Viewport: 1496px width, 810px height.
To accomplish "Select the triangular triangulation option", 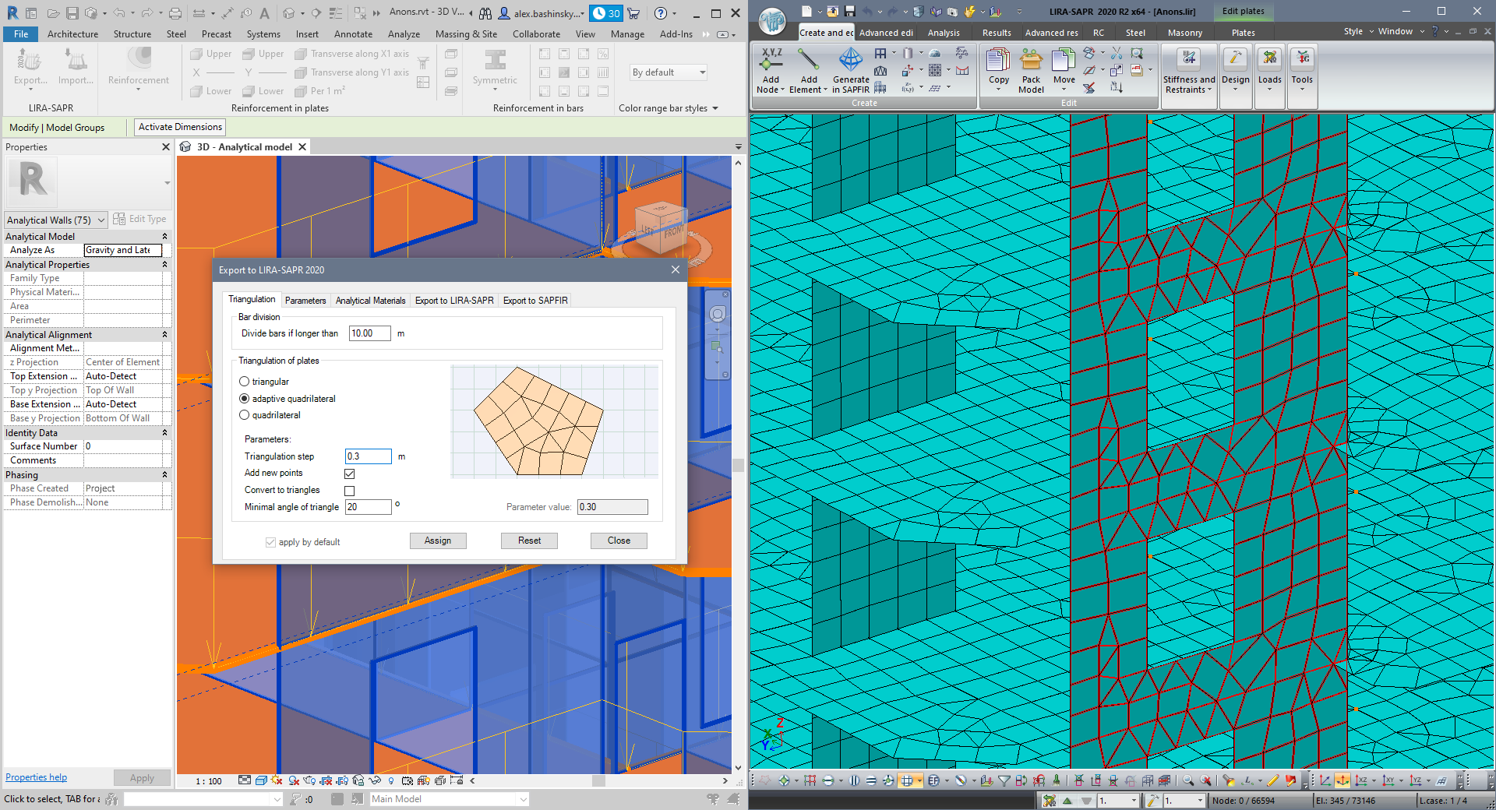I will click(x=245, y=382).
